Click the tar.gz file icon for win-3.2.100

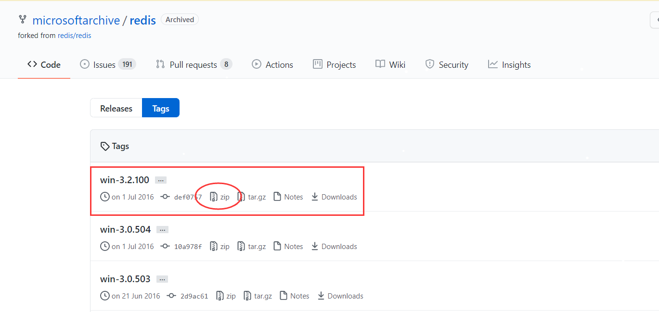tap(241, 197)
